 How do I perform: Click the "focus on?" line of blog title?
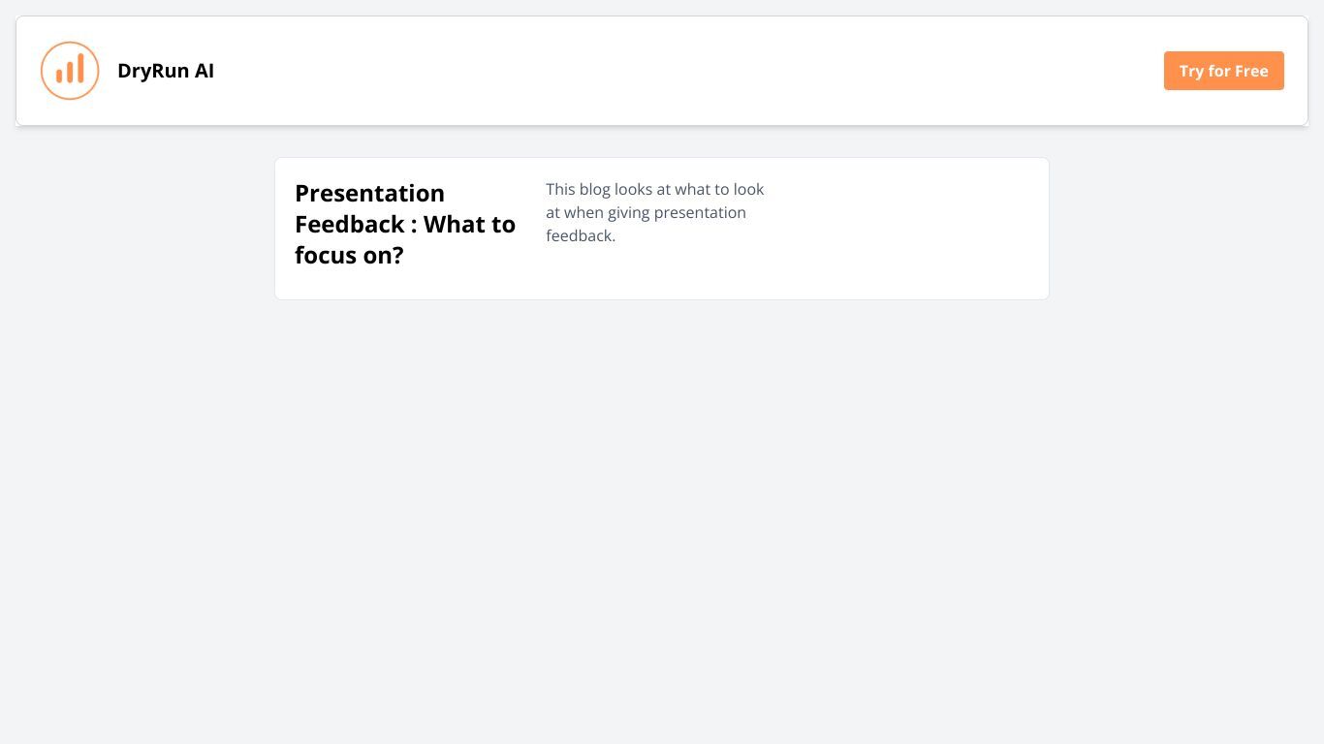coord(349,255)
